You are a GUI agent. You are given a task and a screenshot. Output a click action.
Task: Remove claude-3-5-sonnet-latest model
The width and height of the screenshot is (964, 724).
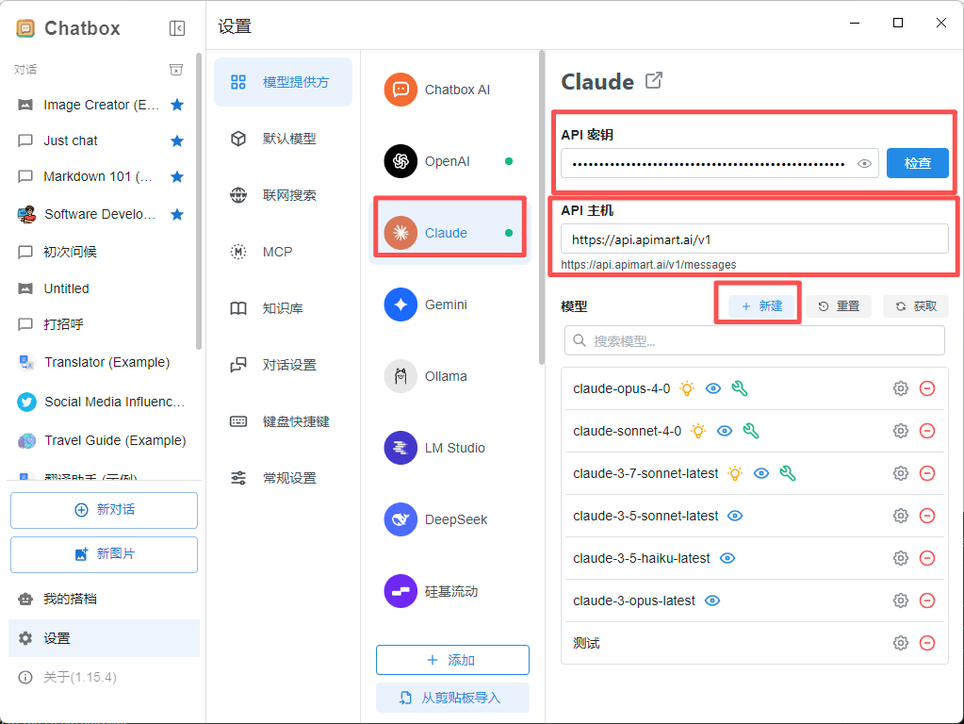[x=927, y=516]
